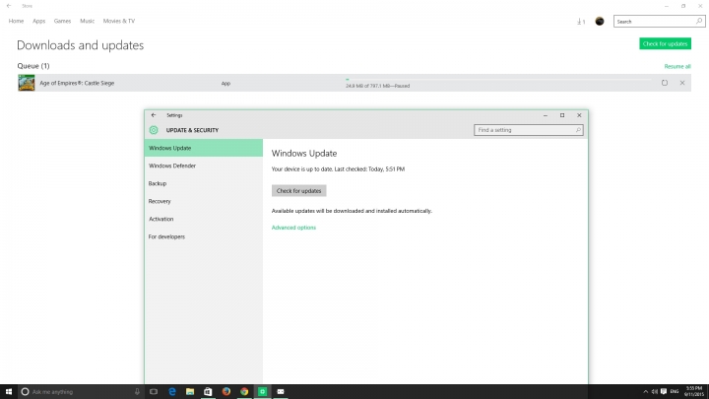
Task: Close the Settings window
Action: tap(579, 115)
